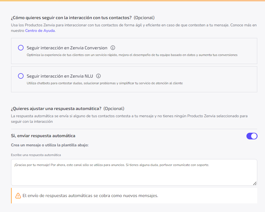Open the info tooltip for Zenvia Conversion
Screen dimensions: 265x212
pyautogui.click(x=113, y=48)
